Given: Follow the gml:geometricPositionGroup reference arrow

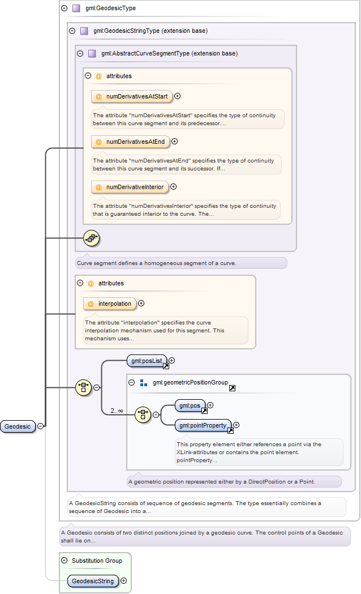Looking at the screenshot, I should pyautogui.click(x=233, y=388).
